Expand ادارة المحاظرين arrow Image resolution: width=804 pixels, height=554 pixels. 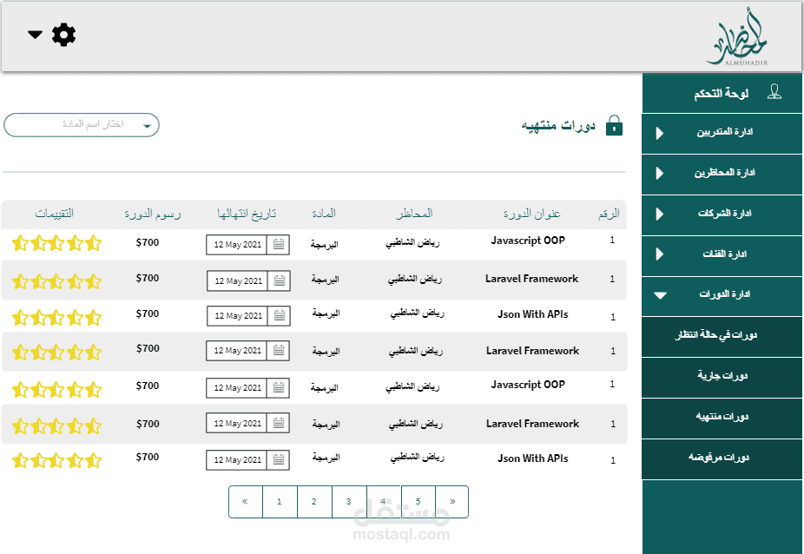659,174
